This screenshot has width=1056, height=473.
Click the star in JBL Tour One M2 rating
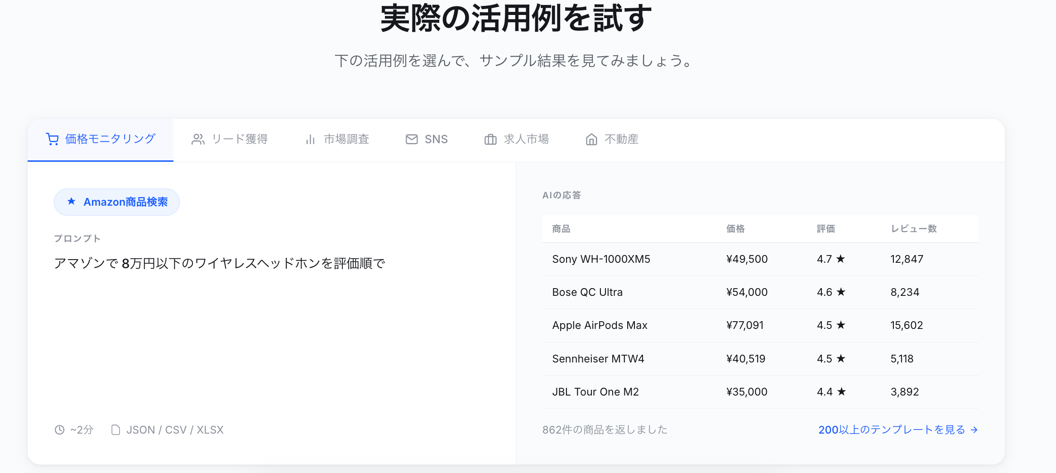pos(841,391)
